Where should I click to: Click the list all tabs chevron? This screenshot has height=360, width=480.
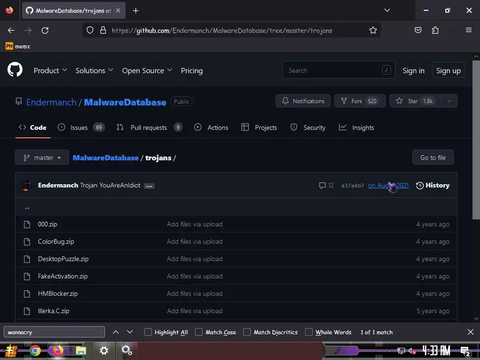(387, 10)
